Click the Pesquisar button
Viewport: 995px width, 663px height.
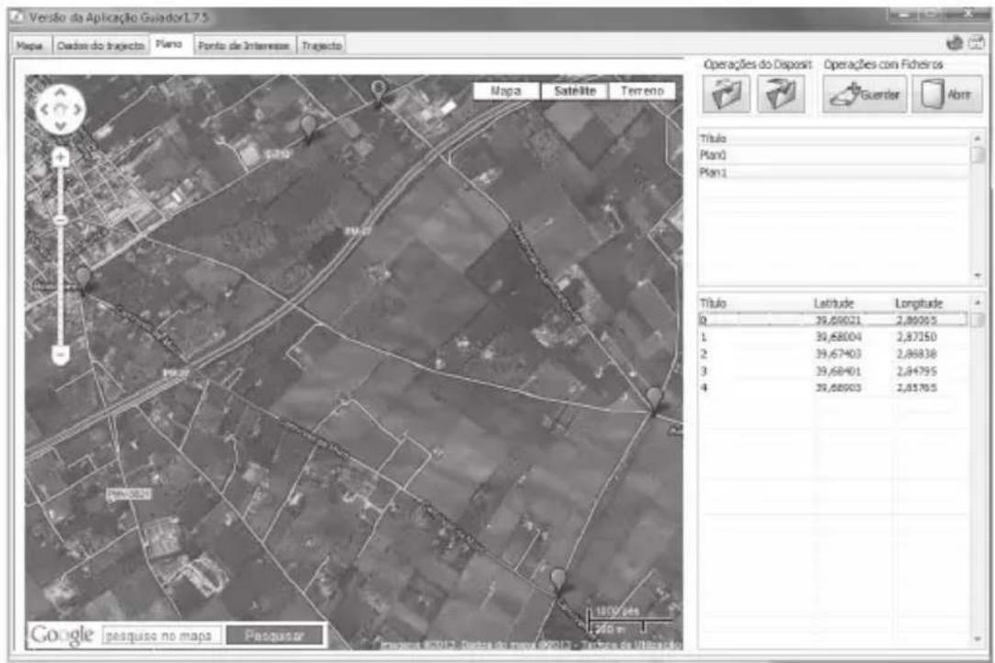click(274, 635)
